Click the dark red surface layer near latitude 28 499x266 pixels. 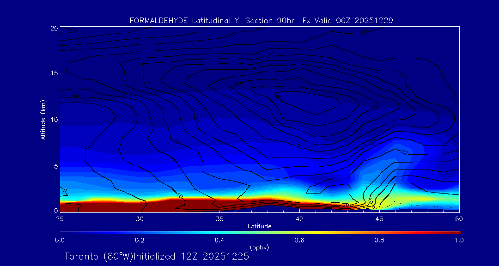tap(108, 207)
